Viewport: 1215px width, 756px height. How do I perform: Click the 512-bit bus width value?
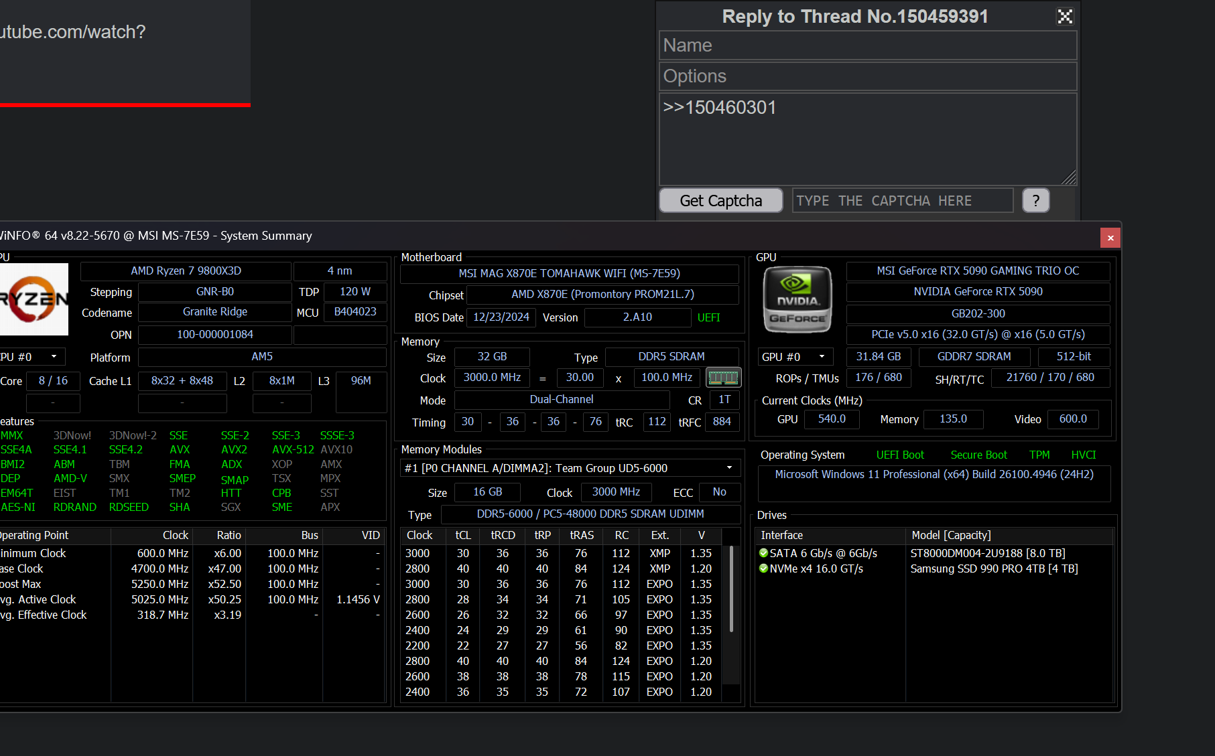pos(1074,357)
